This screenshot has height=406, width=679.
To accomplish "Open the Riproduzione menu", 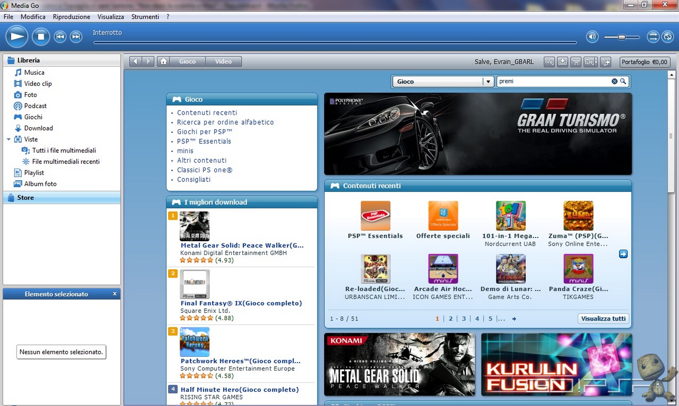I will (x=71, y=17).
